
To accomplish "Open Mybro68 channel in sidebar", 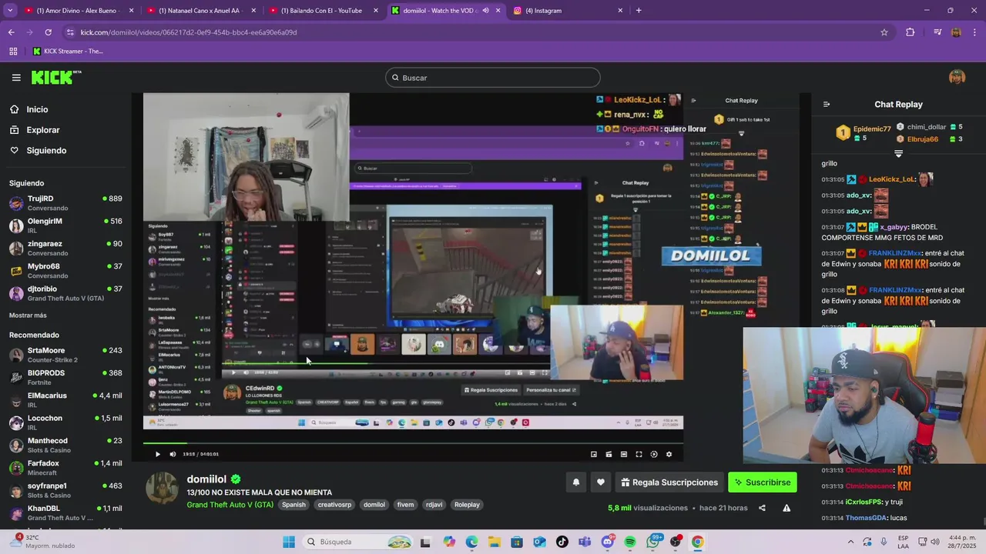I will pyautogui.click(x=65, y=271).
